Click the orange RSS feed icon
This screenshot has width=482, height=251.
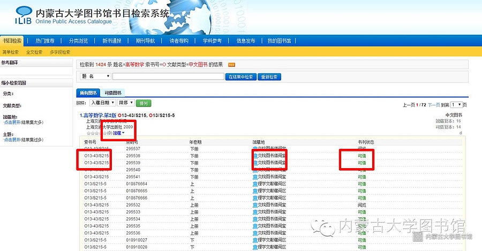[x=231, y=64]
